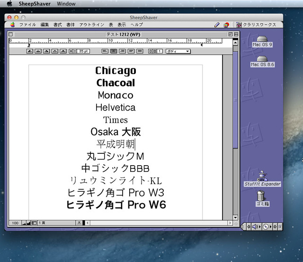Click the column count value 1
Screen dimensions: 303x262
pos(160,51)
